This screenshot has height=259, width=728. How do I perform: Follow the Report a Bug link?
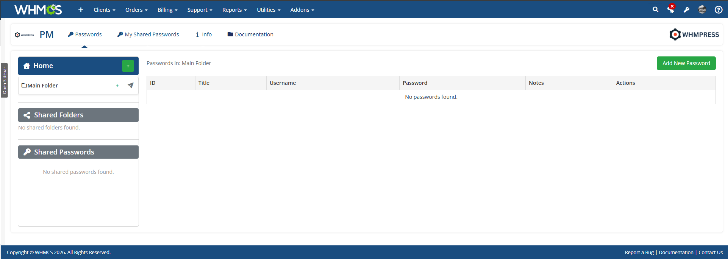pos(639,252)
